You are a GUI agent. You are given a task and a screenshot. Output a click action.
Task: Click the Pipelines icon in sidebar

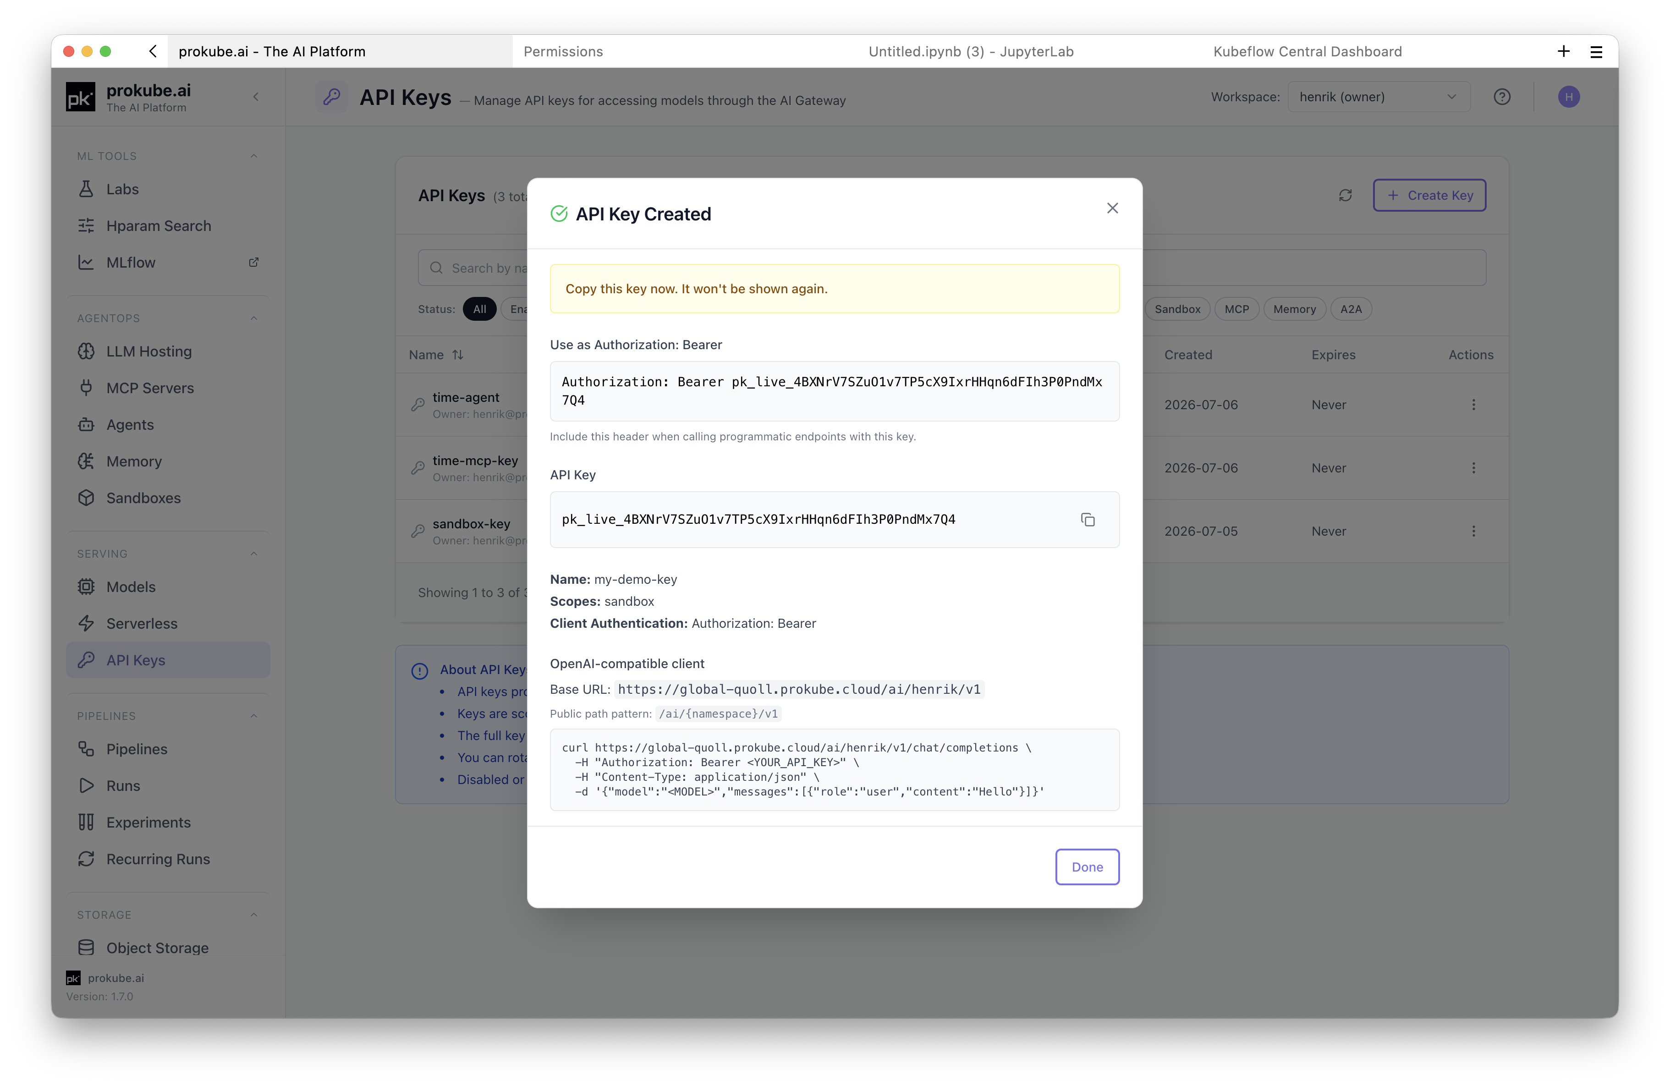[x=86, y=749]
